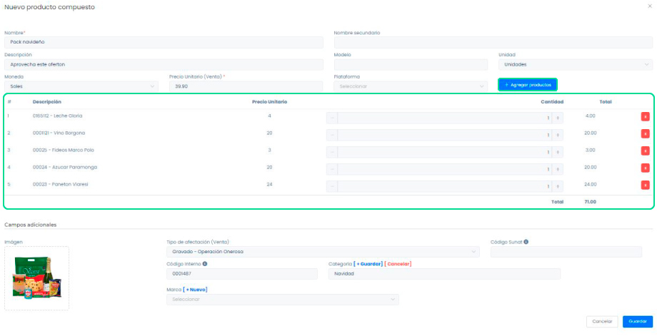Decrease quantity for Fideos Marco Polo
The width and height of the screenshot is (657, 336).
pos(332,152)
